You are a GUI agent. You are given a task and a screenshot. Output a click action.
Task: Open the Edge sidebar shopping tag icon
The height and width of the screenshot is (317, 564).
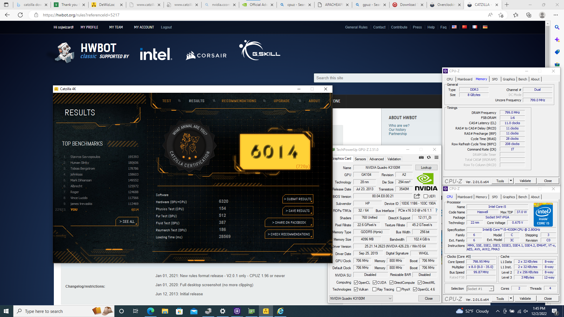point(557,52)
